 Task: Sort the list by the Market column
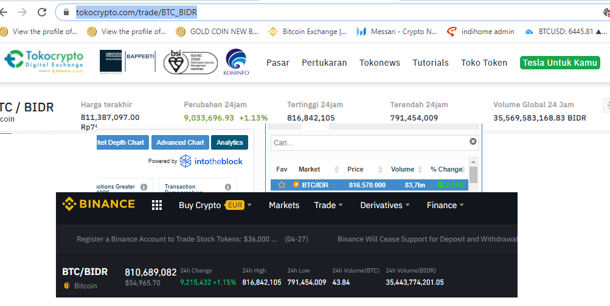coord(319,169)
